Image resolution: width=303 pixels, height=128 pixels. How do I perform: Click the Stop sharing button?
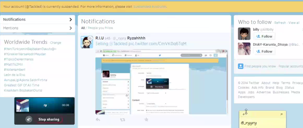49,119
